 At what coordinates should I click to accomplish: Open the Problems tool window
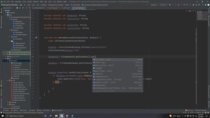click(x=14, y=110)
